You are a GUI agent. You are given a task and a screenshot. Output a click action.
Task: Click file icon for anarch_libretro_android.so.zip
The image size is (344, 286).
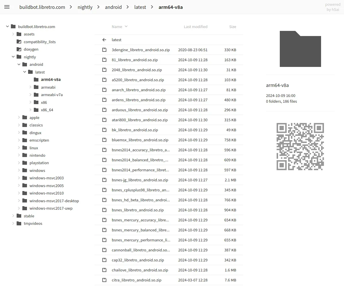click(x=104, y=90)
